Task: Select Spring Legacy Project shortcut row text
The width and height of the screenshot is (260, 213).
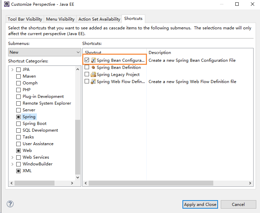Action: (118, 75)
